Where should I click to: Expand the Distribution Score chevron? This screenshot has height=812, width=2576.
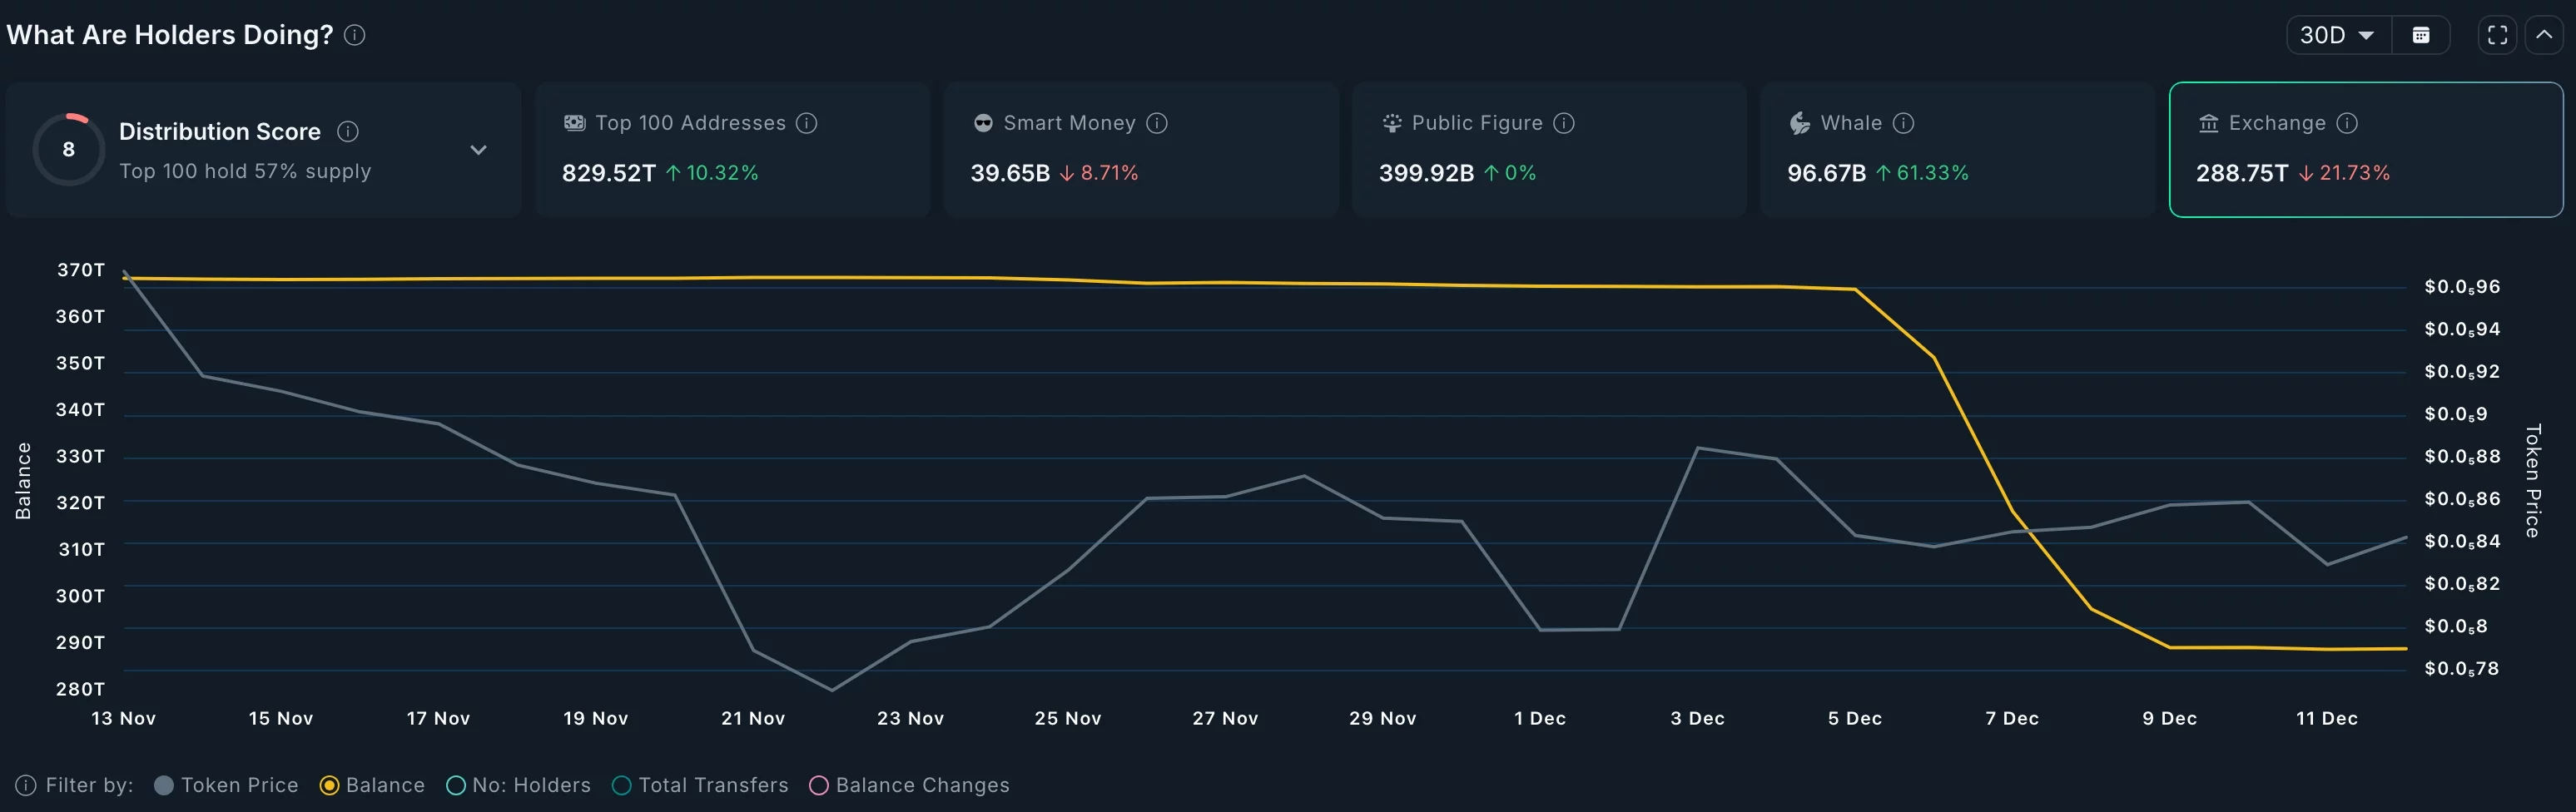pos(479,150)
